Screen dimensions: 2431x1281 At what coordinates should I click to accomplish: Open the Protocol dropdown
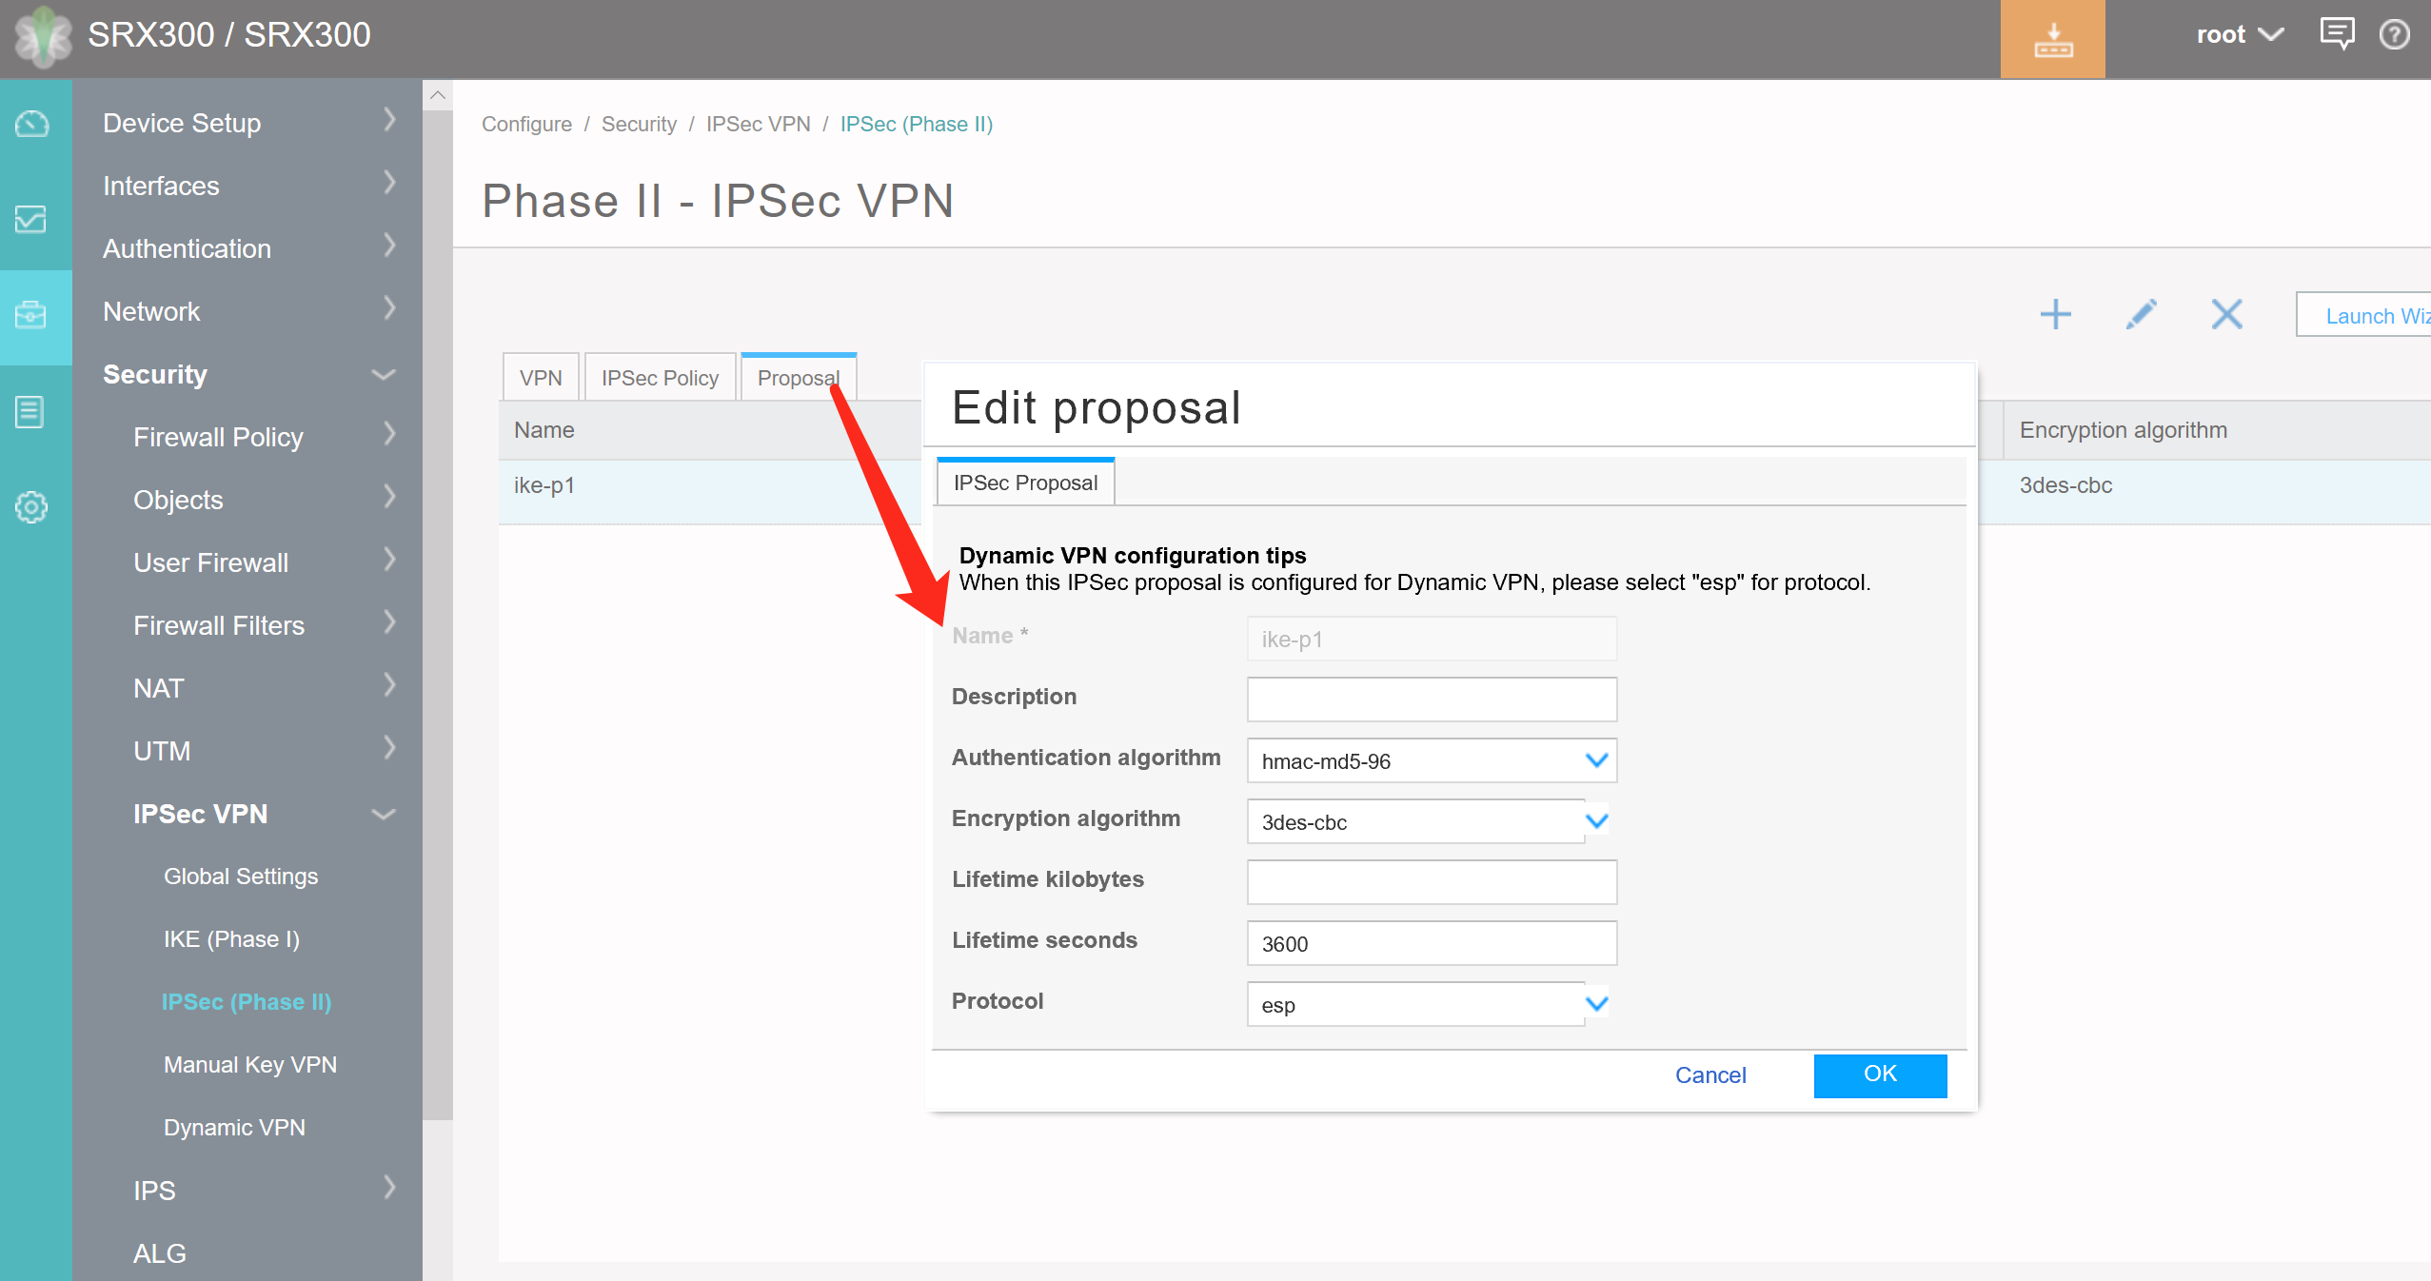(1596, 1004)
